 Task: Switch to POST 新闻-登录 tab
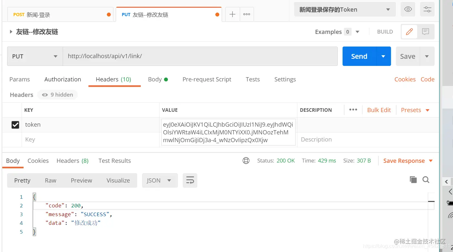pos(60,15)
